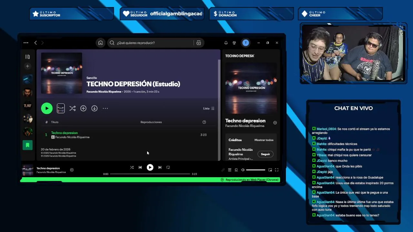Switch to full screen view
This screenshot has width=413, height=232.
pos(277,170)
